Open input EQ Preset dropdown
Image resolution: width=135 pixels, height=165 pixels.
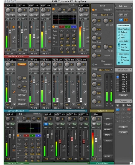(x=72, y=5)
